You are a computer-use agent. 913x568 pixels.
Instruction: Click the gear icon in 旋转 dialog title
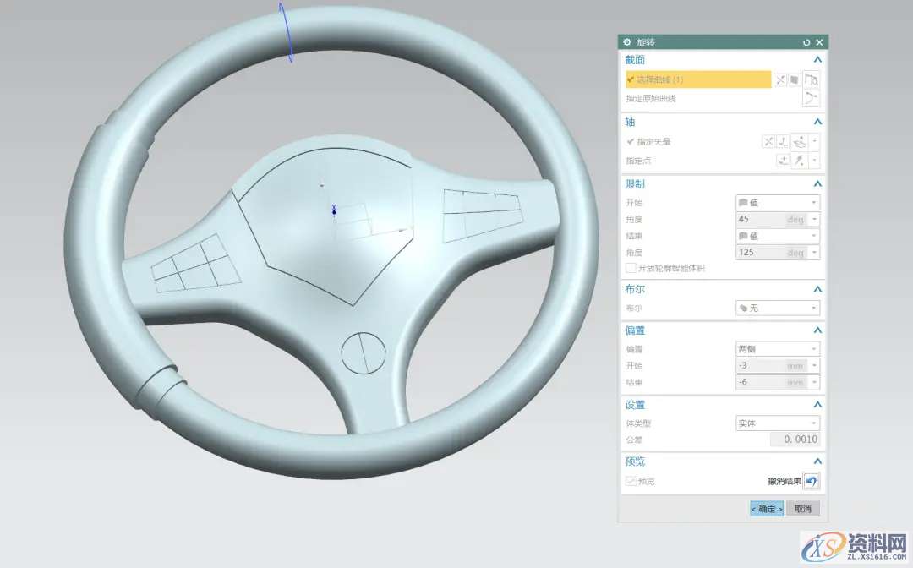tap(627, 42)
